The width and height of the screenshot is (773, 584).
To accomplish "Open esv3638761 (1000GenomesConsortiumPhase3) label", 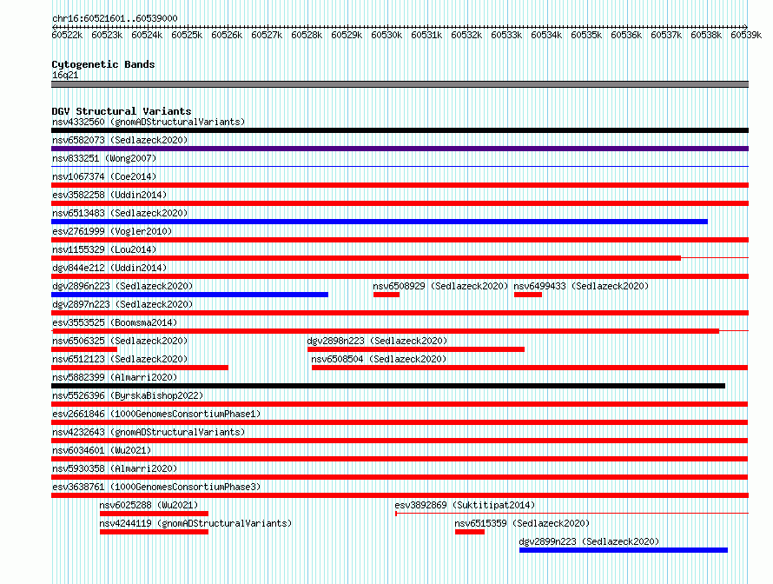I will coord(156,487).
